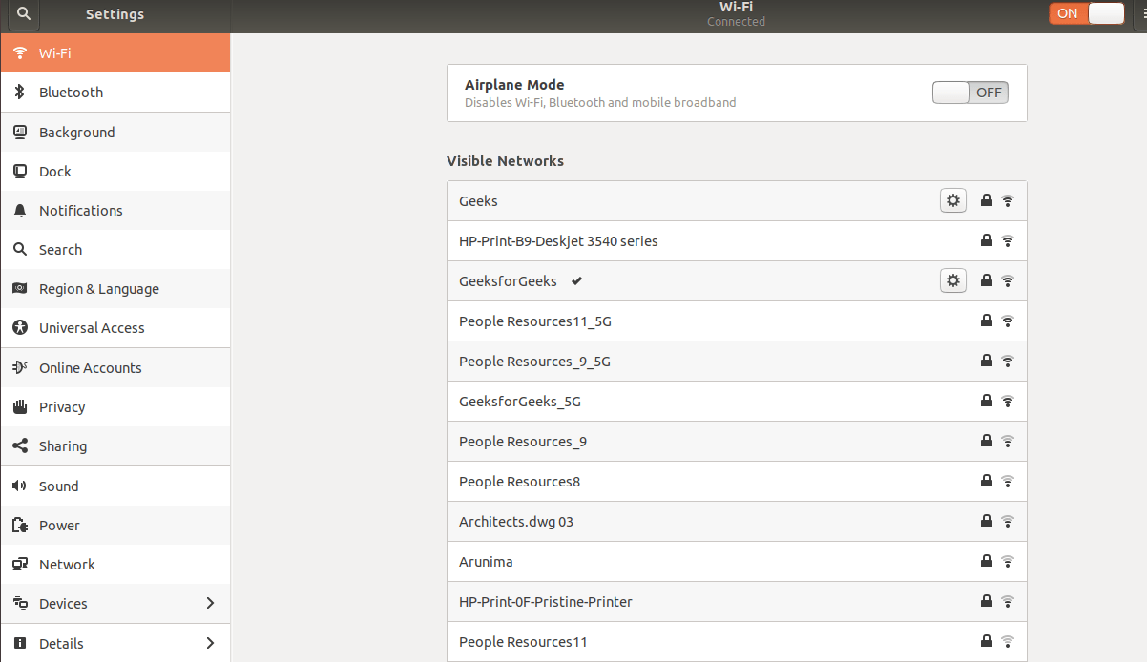Viewport: 1147px width, 662px height.
Task: Open the Online Accounts section
Action: point(91,367)
